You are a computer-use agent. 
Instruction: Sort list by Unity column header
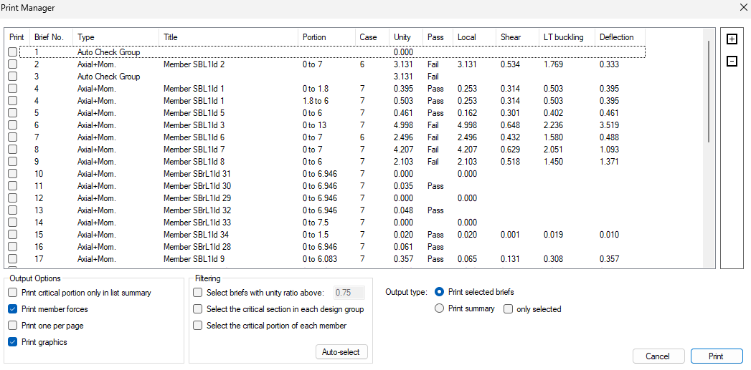[402, 37]
